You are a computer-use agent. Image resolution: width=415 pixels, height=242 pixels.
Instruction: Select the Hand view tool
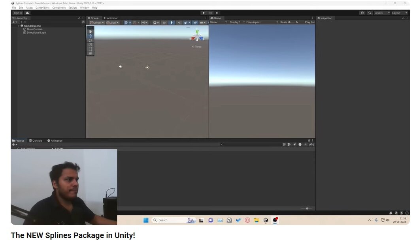(90, 32)
